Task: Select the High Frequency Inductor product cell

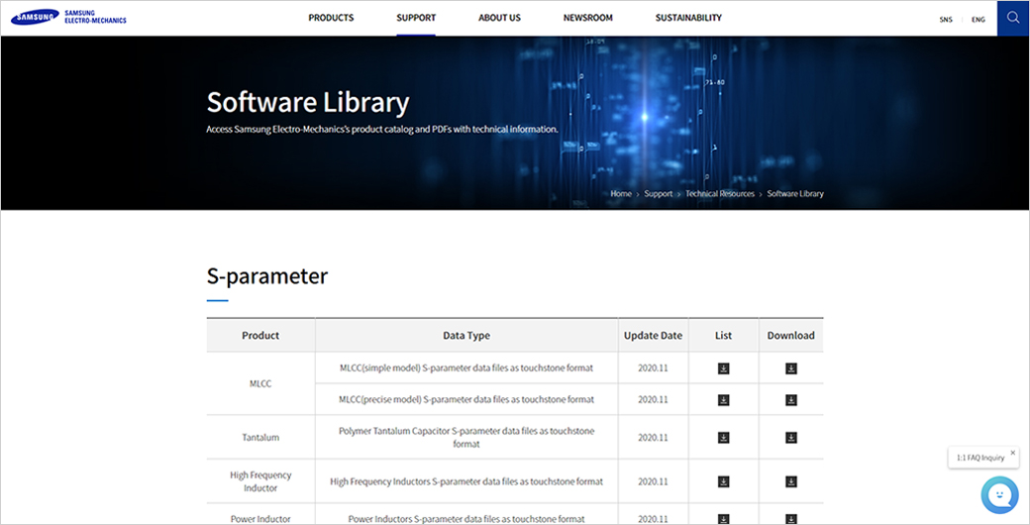Action: point(260,481)
